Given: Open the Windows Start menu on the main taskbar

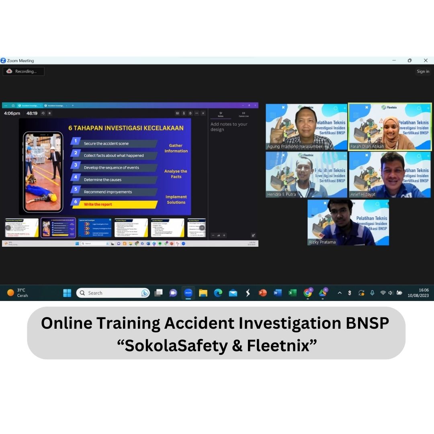Looking at the screenshot, I should [x=67, y=293].
